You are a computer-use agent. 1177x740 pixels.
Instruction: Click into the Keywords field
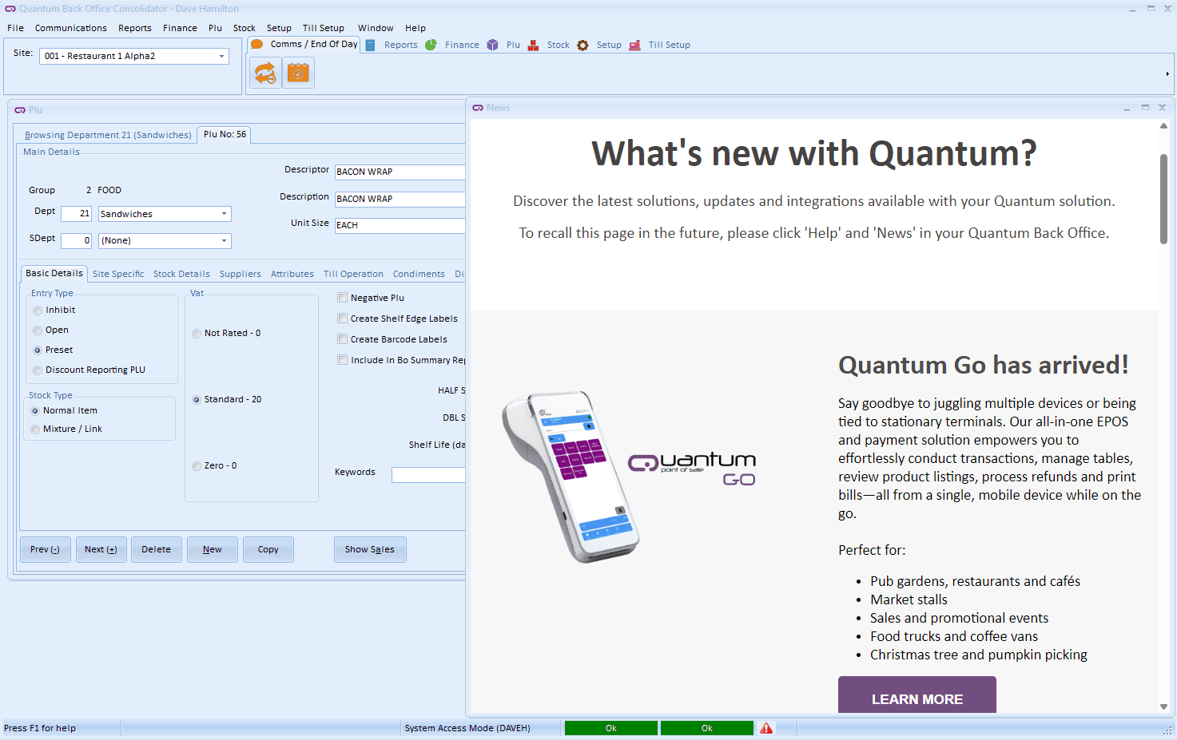point(428,475)
